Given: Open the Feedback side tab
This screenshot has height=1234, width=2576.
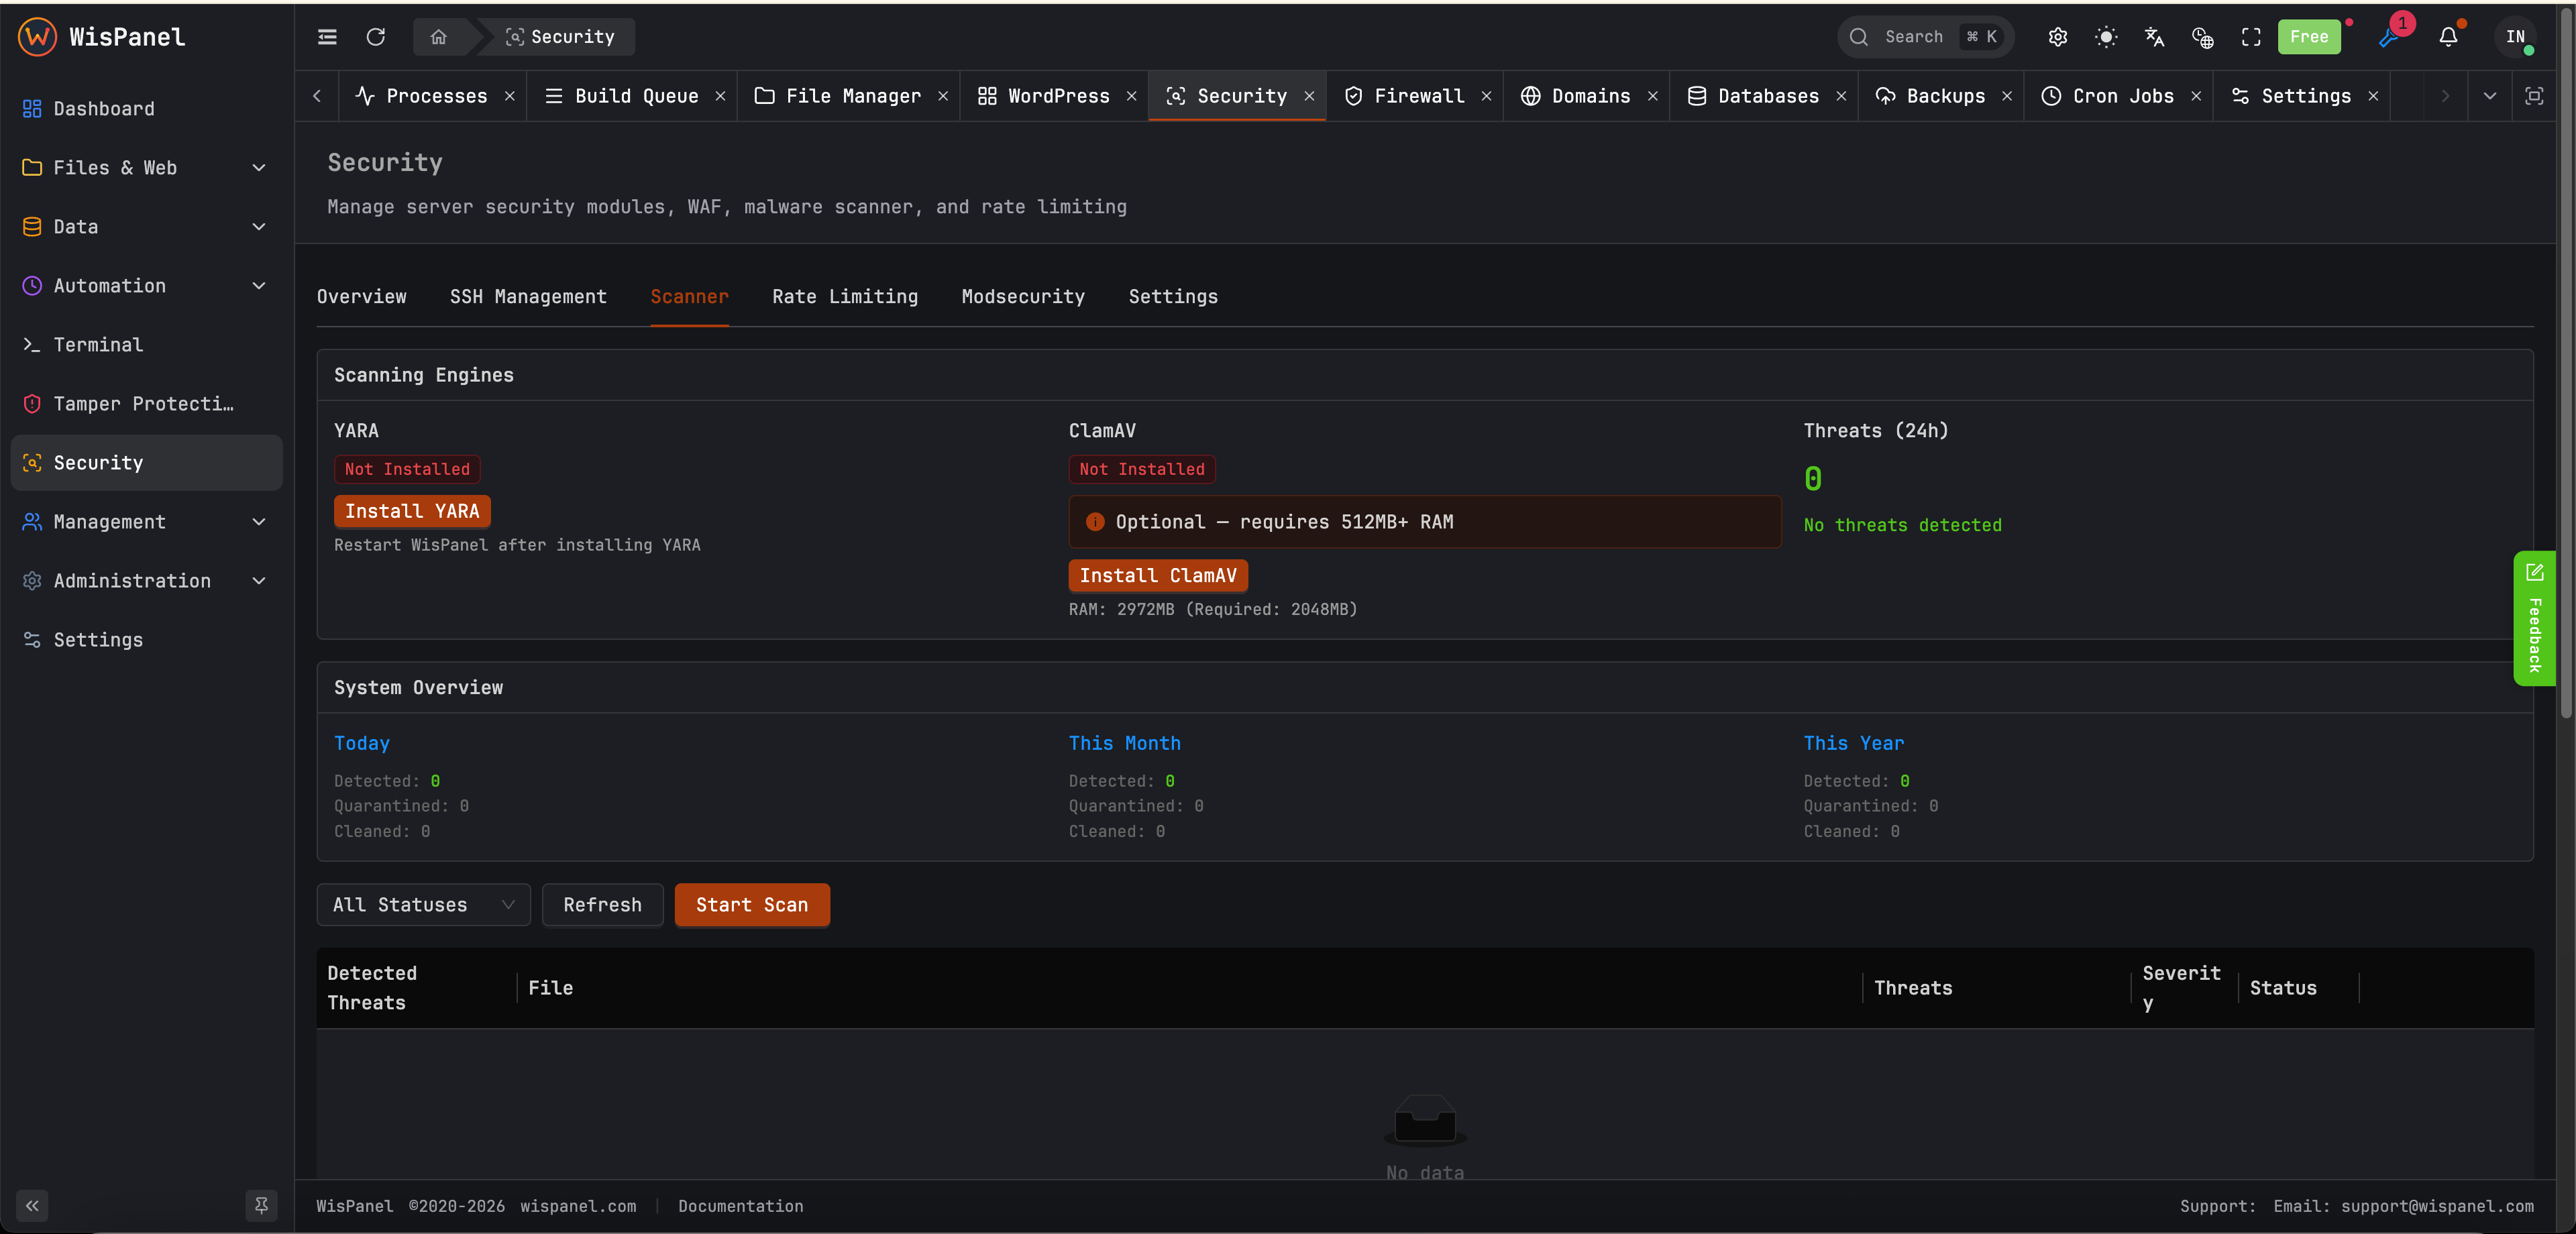Looking at the screenshot, I should tap(2534, 618).
